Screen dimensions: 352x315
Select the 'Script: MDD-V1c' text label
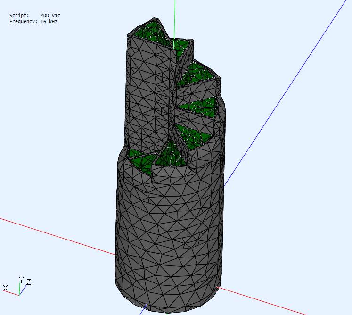point(34,15)
